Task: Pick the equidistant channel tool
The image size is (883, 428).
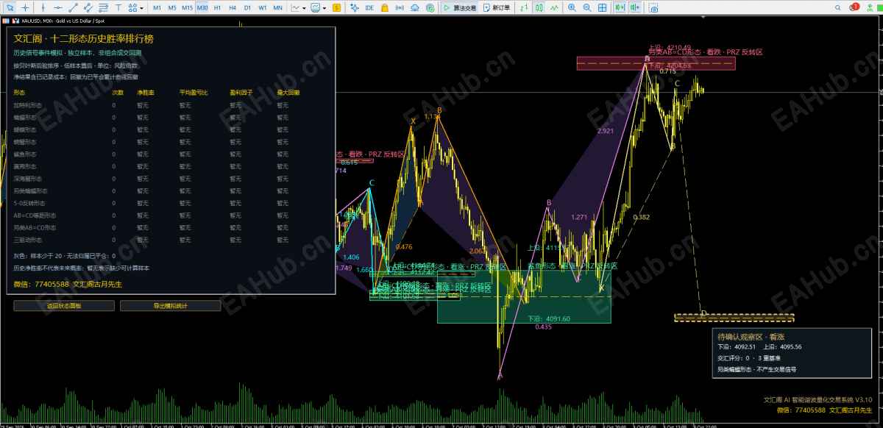Action: 88,7
